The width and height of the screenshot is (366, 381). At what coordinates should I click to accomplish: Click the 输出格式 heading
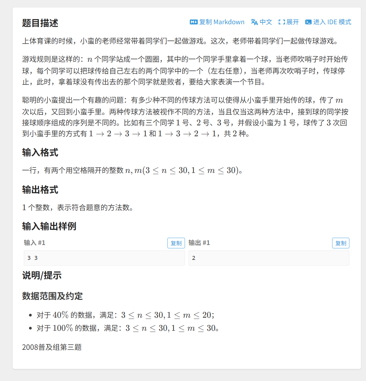pyautogui.click(x=40, y=190)
